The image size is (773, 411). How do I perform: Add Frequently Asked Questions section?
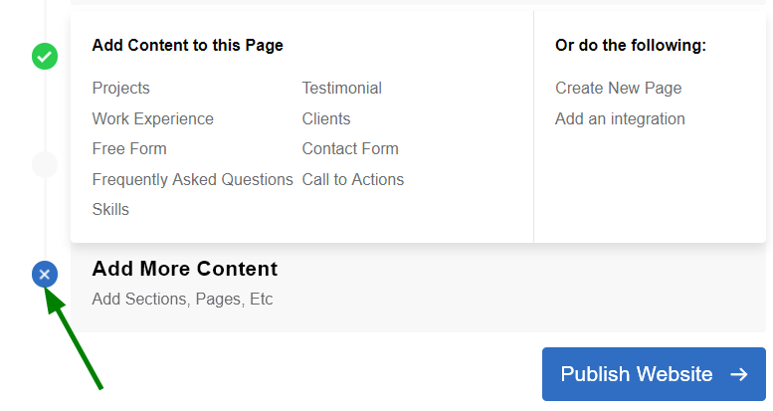pyautogui.click(x=192, y=180)
